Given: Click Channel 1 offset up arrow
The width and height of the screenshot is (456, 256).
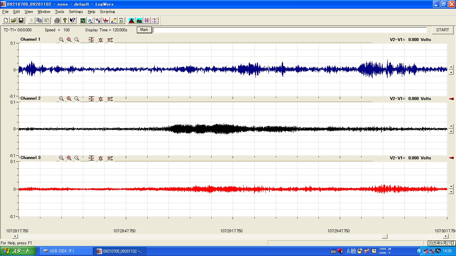Looking at the screenshot, I should point(451,67).
